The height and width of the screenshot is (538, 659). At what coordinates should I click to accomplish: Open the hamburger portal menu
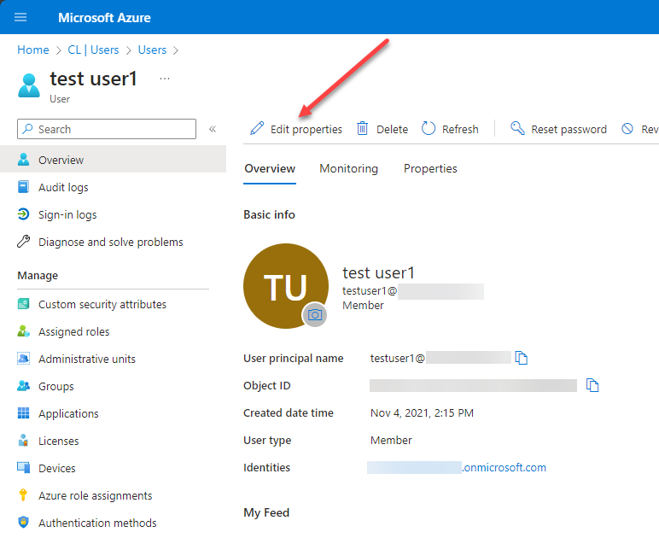click(x=20, y=17)
